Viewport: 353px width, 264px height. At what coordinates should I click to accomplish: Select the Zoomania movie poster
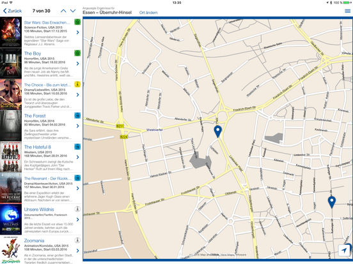click(x=11, y=249)
